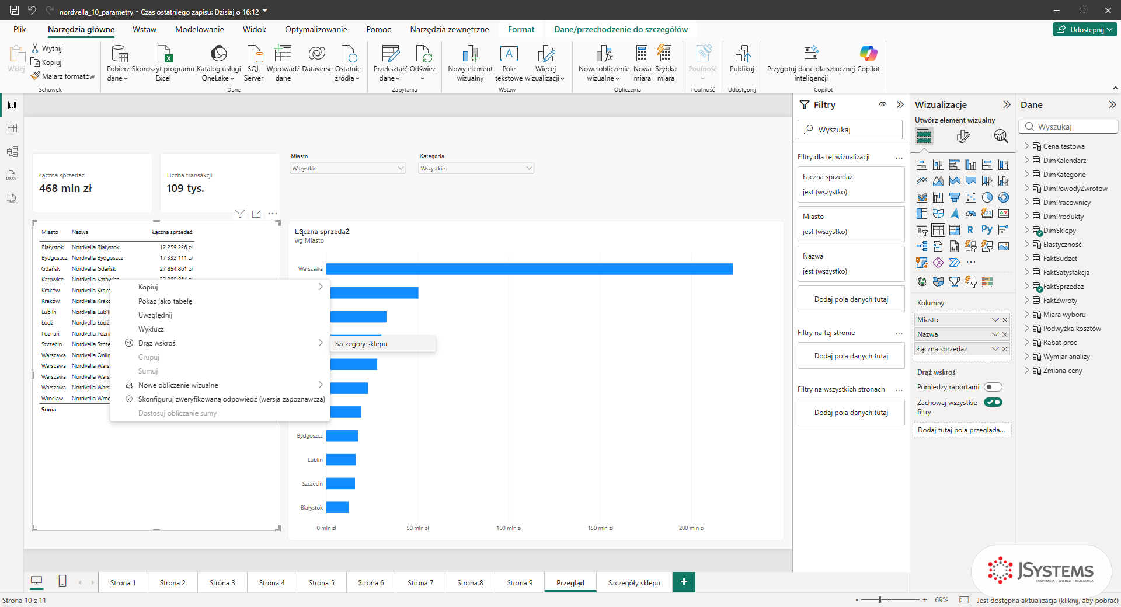Click Fit to page button

pos(964,600)
